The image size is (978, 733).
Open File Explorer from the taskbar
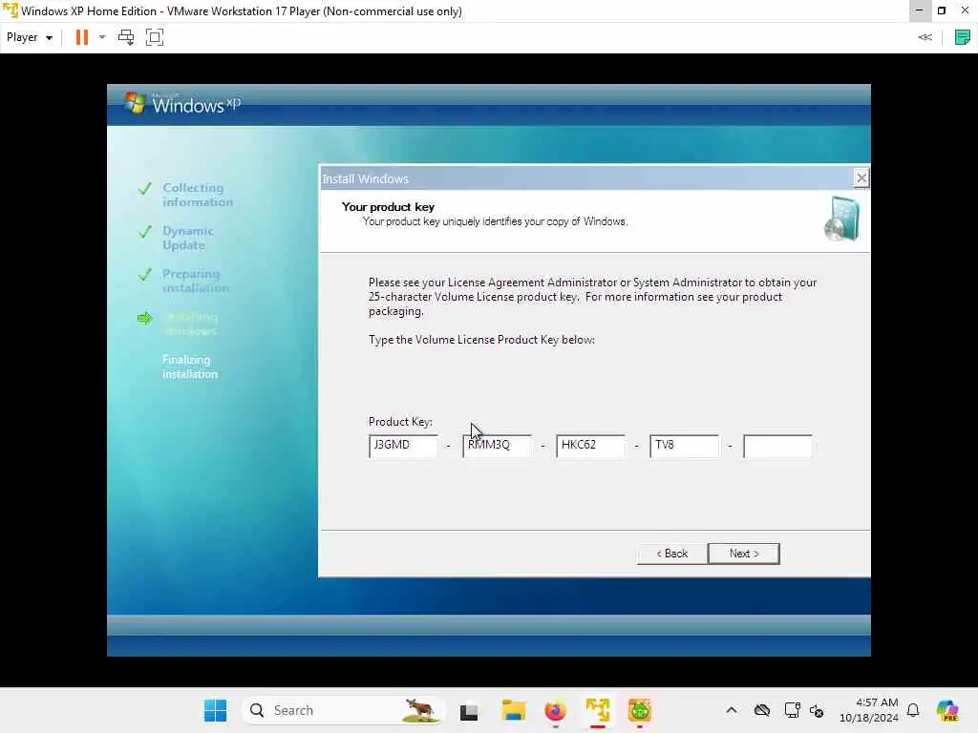pos(513,710)
